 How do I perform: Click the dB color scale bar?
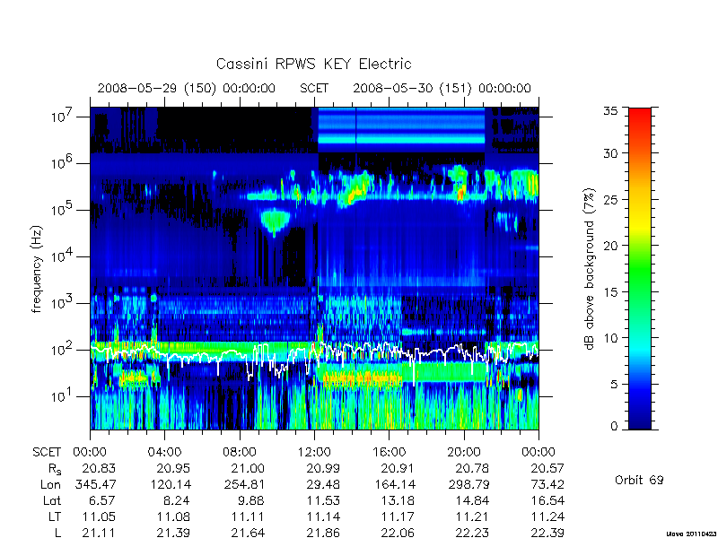640,268
